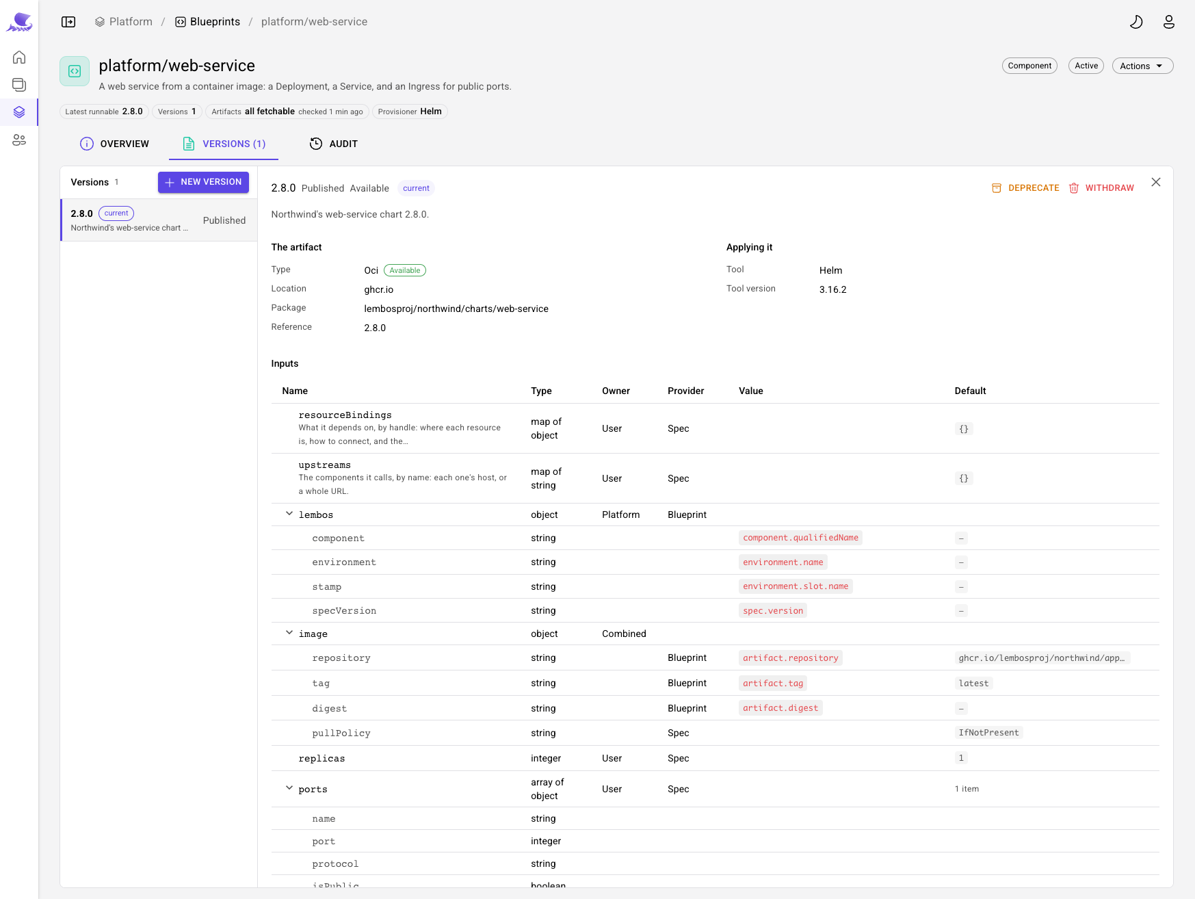Collapse the image input row
This screenshot has height=899, width=1195.
[289, 633]
